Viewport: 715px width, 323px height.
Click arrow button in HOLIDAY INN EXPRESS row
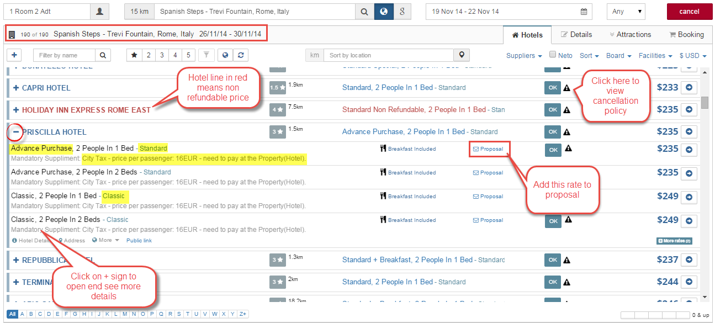[688, 109]
